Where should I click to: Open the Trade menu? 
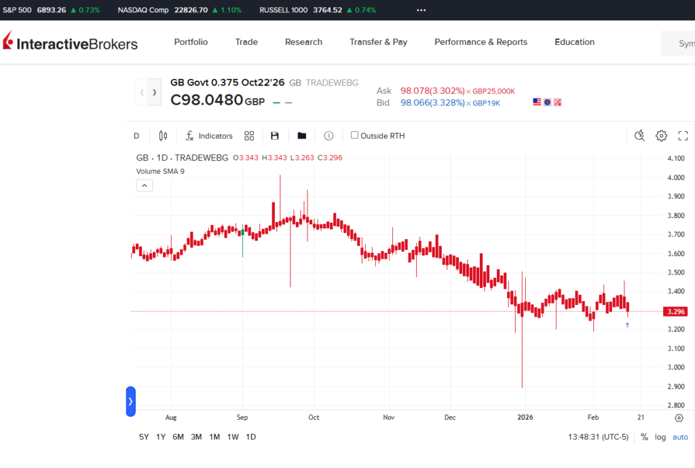coord(246,41)
